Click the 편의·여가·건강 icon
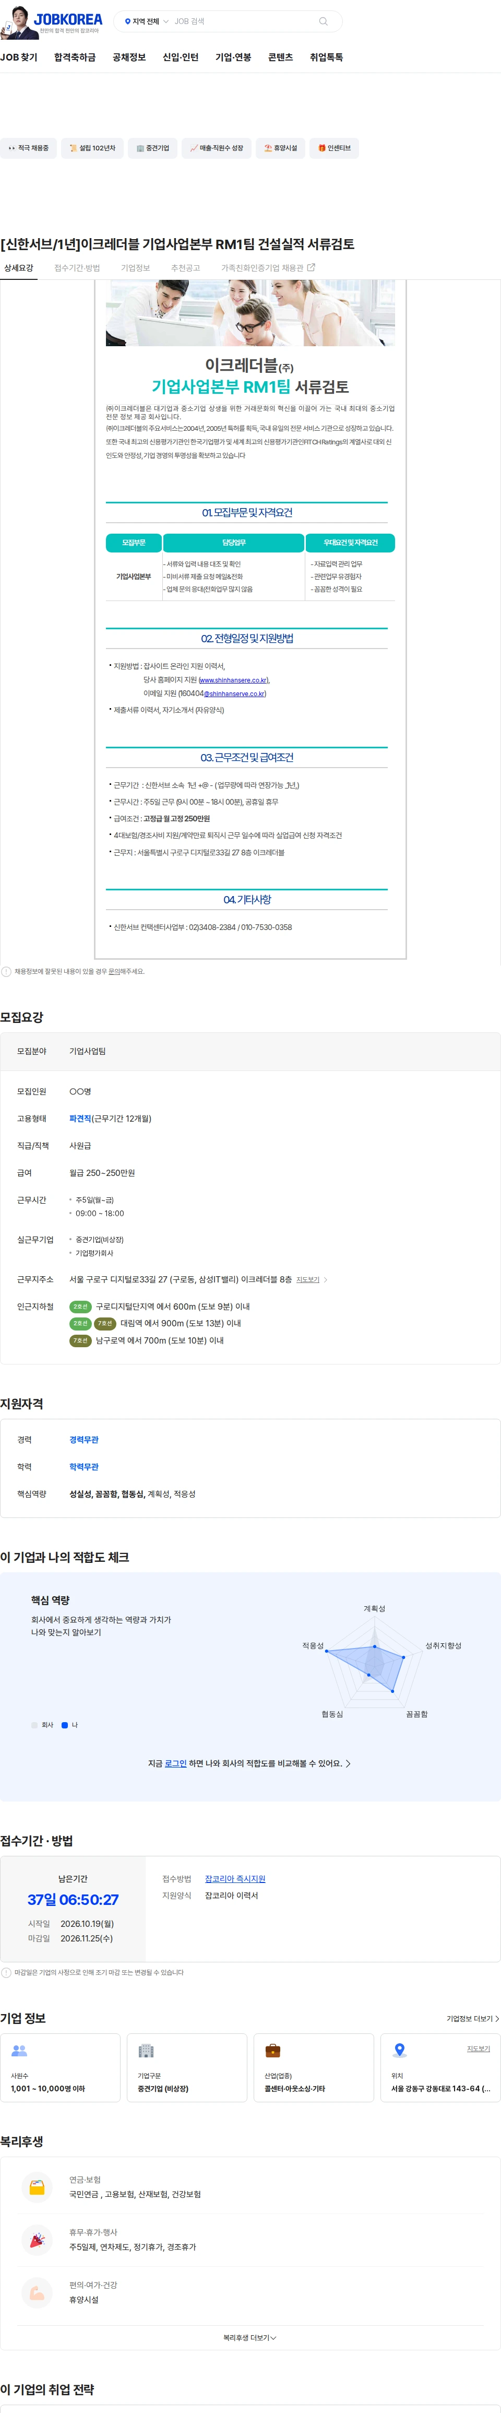Screen dimensions: 501x2413 pyautogui.click(x=37, y=2292)
